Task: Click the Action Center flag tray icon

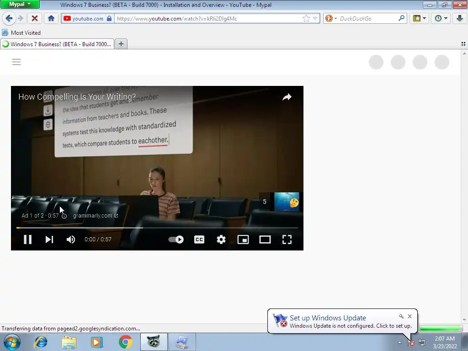Action: [x=411, y=342]
